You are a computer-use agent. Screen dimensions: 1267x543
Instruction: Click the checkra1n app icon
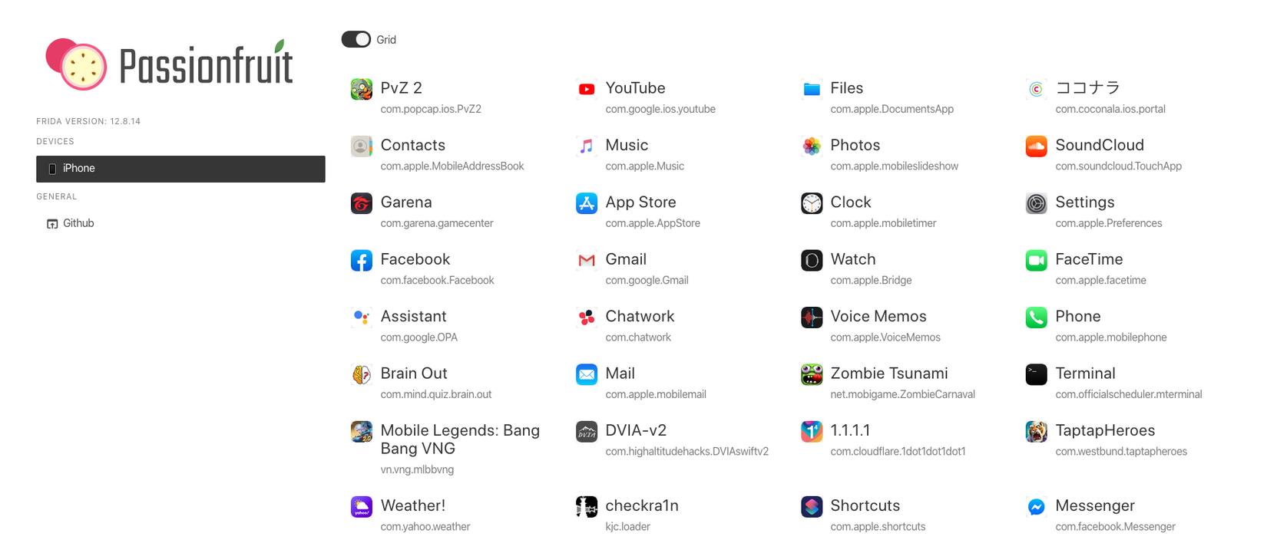point(587,507)
